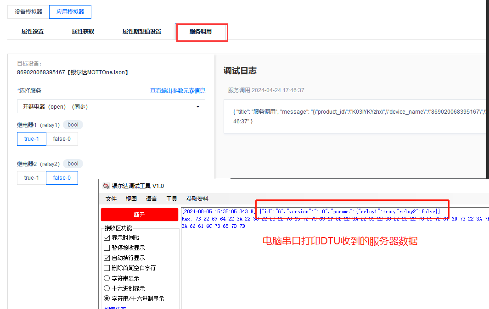
Task: Click the 调试日志 heading
Action: tap(240, 71)
